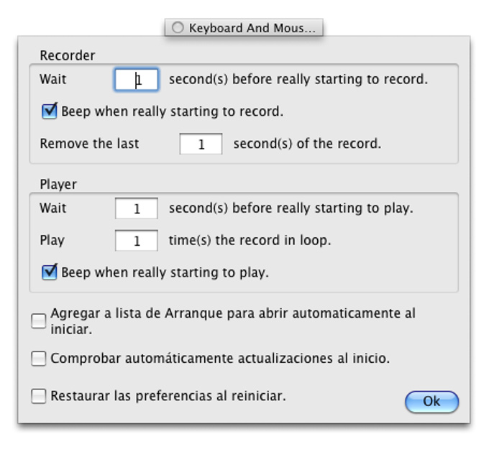The height and width of the screenshot is (452, 489).
Task: Click the "Player" section heading
Action: pos(58,185)
